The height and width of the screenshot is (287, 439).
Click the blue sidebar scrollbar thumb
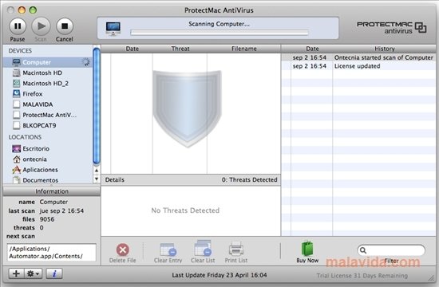coord(97,106)
